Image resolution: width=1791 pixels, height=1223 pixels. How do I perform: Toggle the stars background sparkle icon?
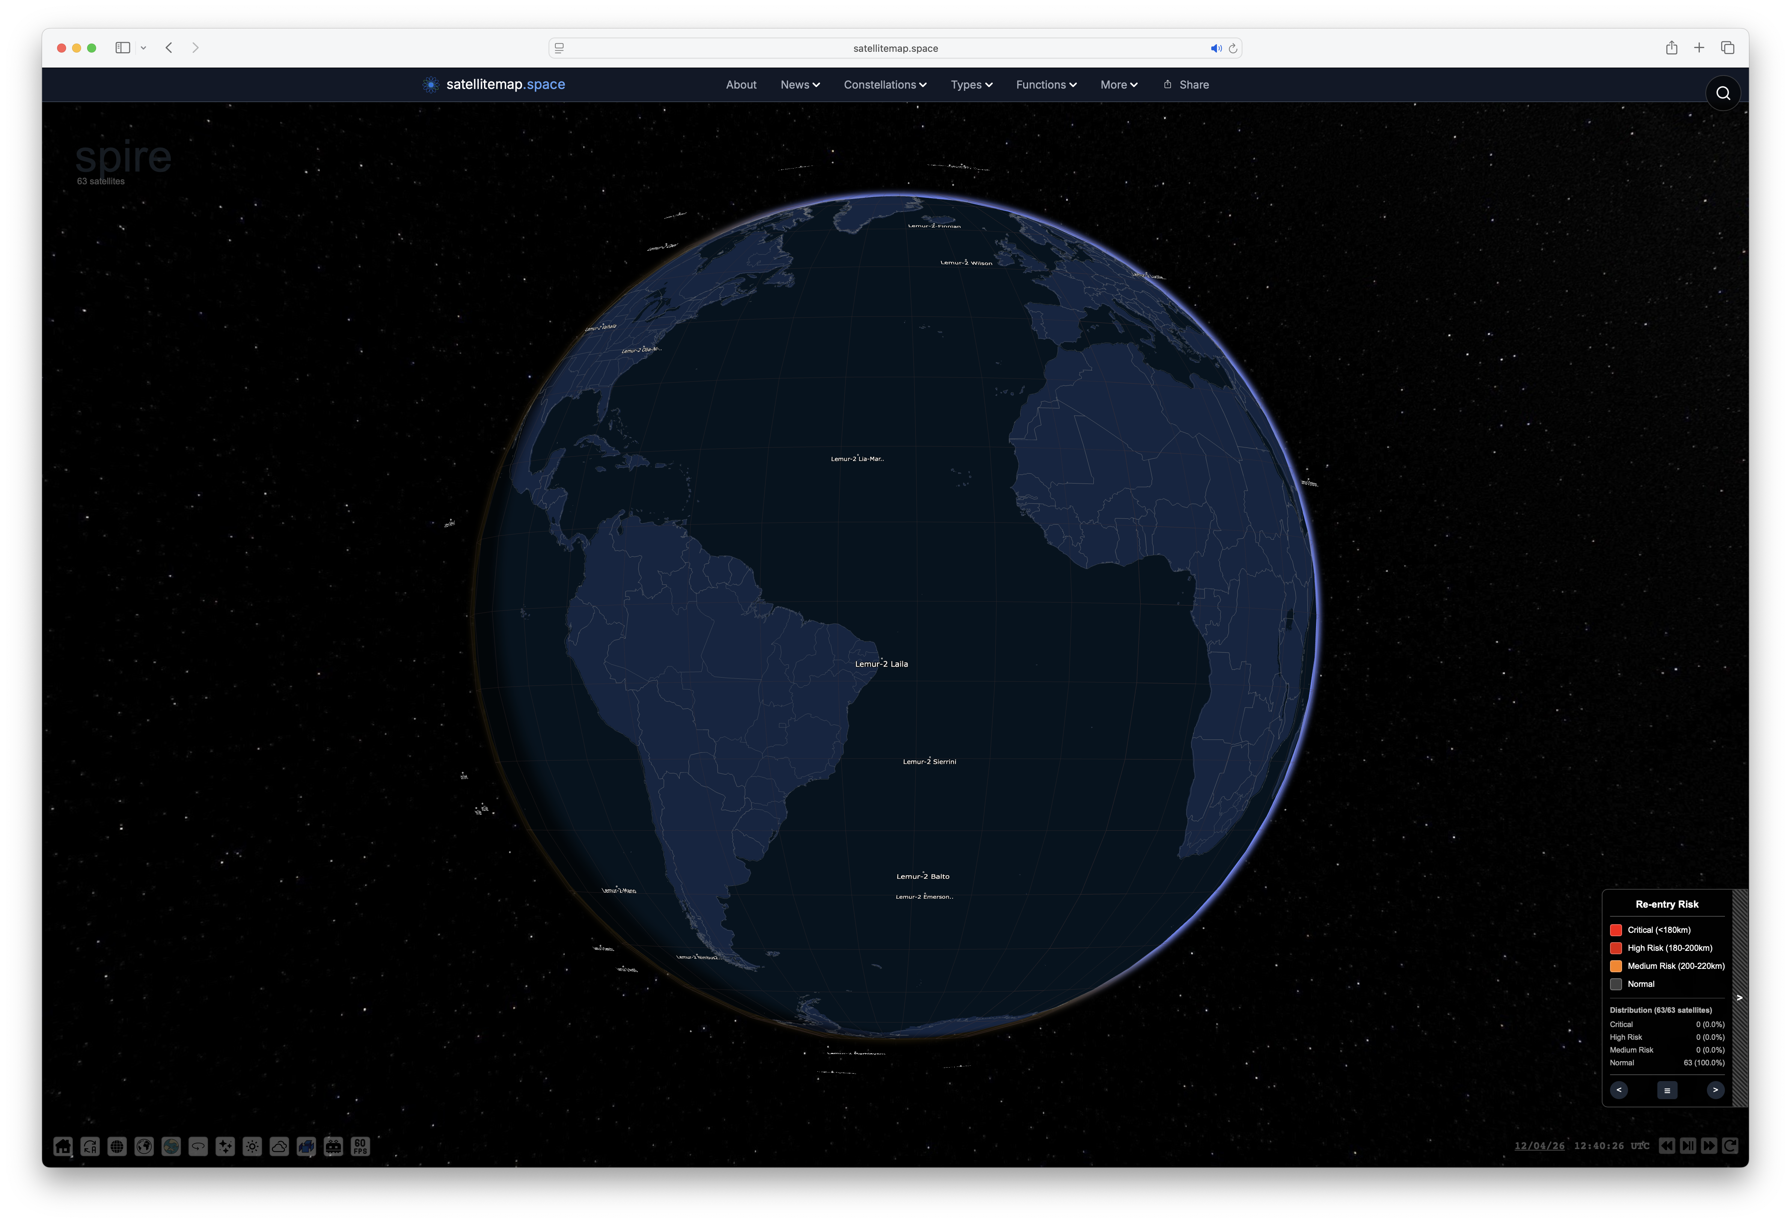[x=225, y=1147]
